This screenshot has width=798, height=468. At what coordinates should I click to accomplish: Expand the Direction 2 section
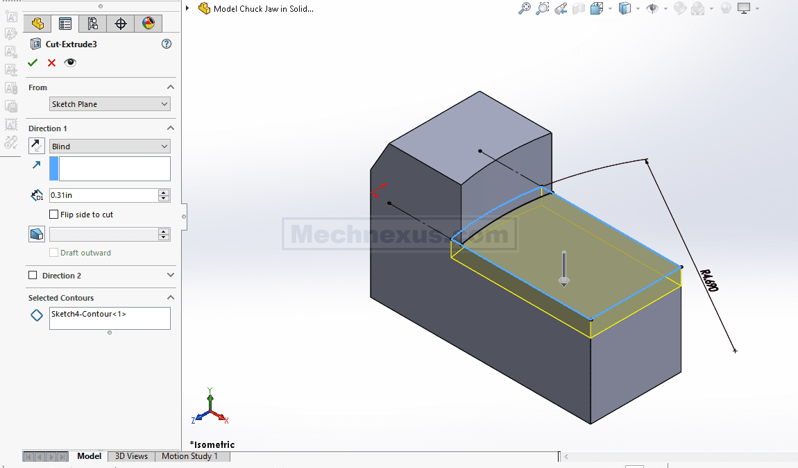171,275
